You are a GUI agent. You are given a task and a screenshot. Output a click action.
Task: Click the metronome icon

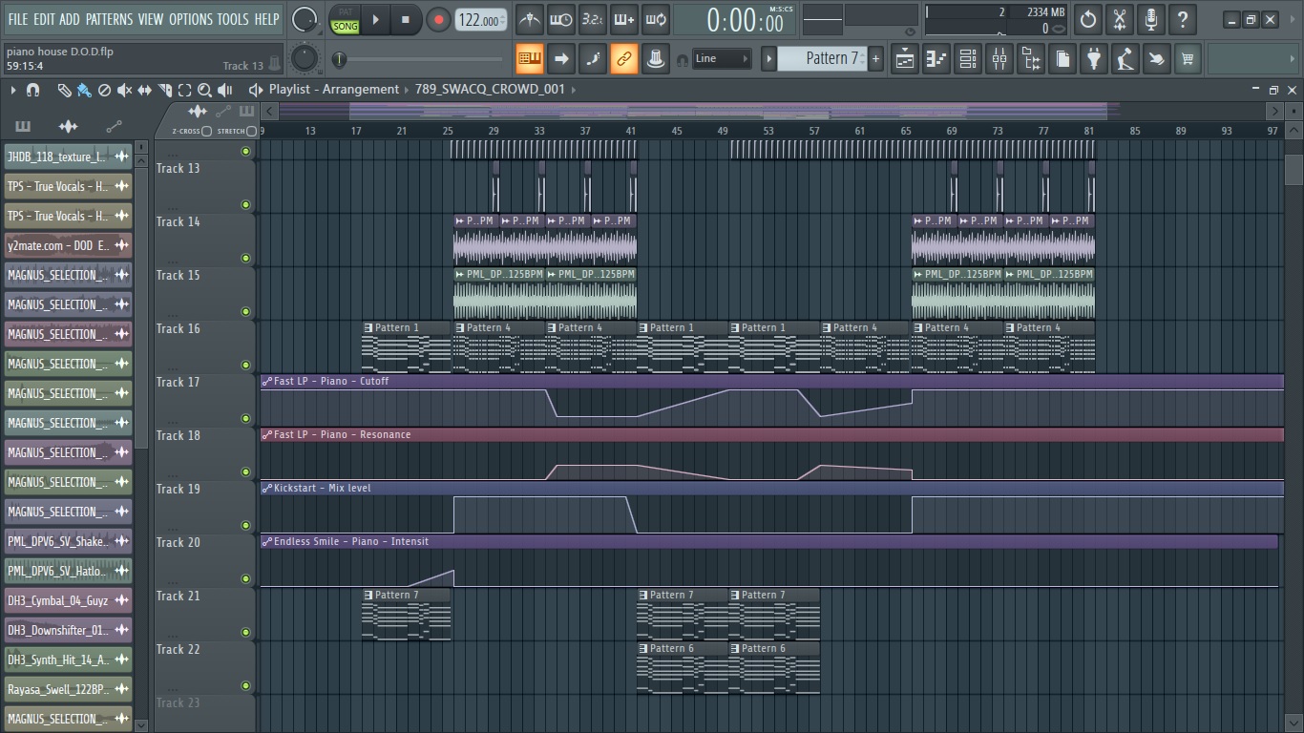click(529, 19)
